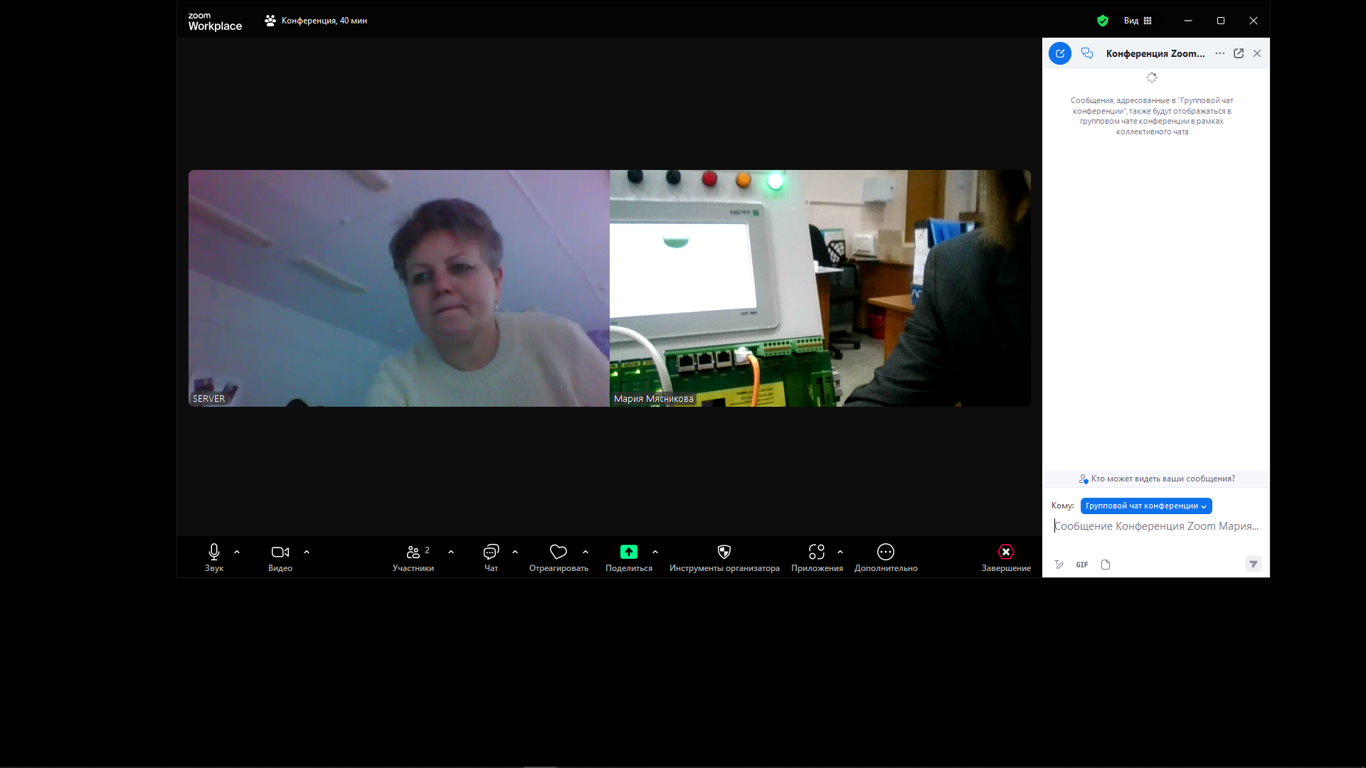The height and width of the screenshot is (768, 1366).
Task: Open the GIF picker in chat
Action: pyautogui.click(x=1081, y=565)
